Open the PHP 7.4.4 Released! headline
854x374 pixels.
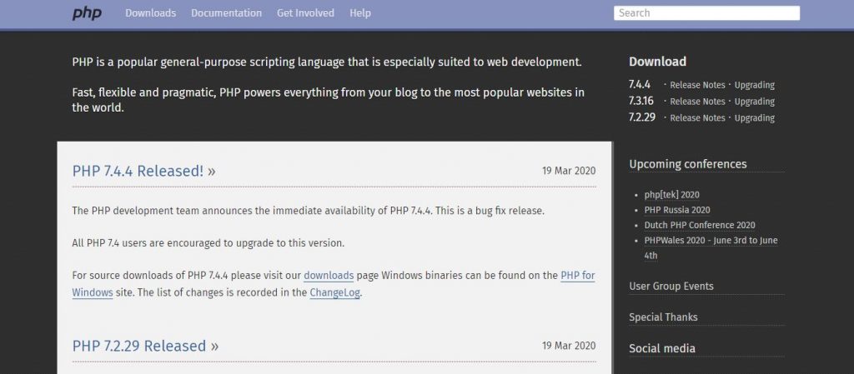click(143, 172)
